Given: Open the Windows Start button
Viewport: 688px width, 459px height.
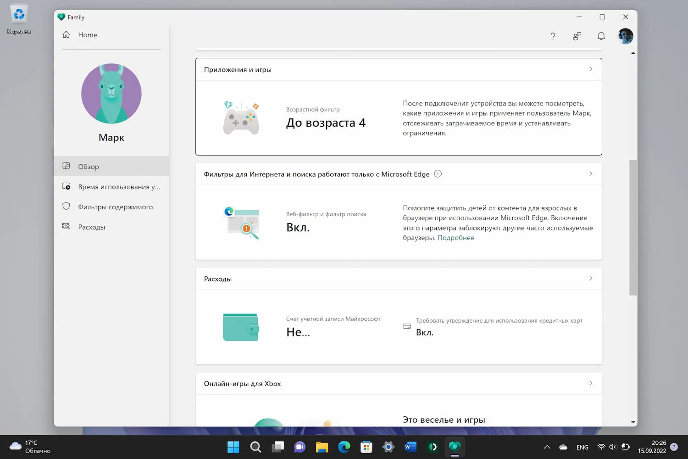Looking at the screenshot, I should tap(233, 447).
